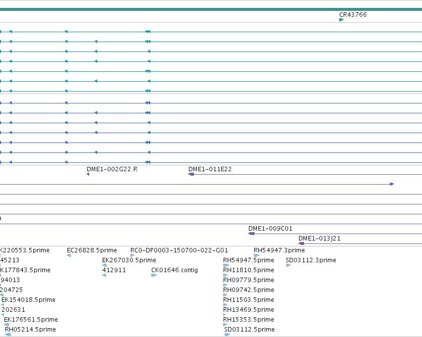Viewport: 422px width, 337px height.
Task: Click the EK154018.5prime label
Action: click(x=28, y=300)
